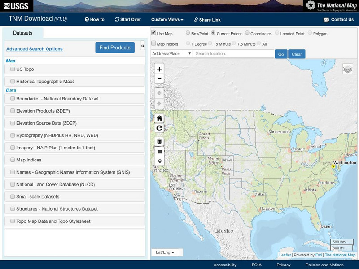Open the map layers switcher
The image size is (359, 269).
point(348,69)
